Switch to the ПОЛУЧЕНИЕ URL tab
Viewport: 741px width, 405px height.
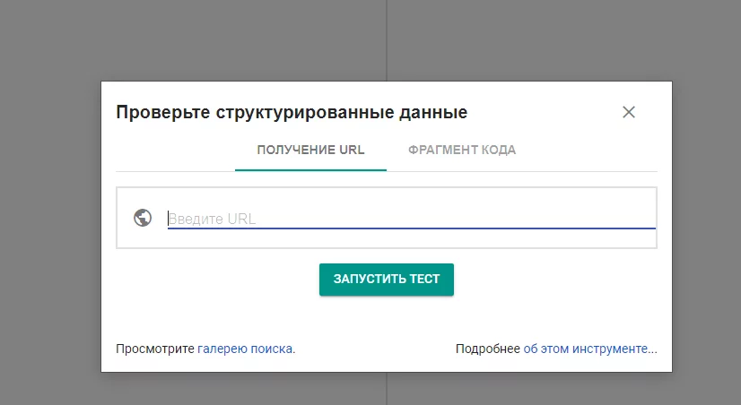point(310,151)
